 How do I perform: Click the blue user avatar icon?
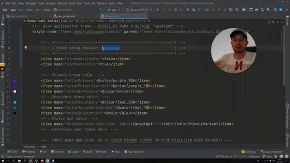pyautogui.click(x=281, y=10)
